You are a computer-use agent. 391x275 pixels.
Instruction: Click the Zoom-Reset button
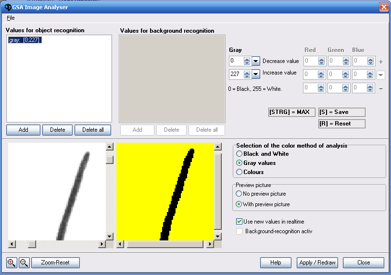[55, 262]
